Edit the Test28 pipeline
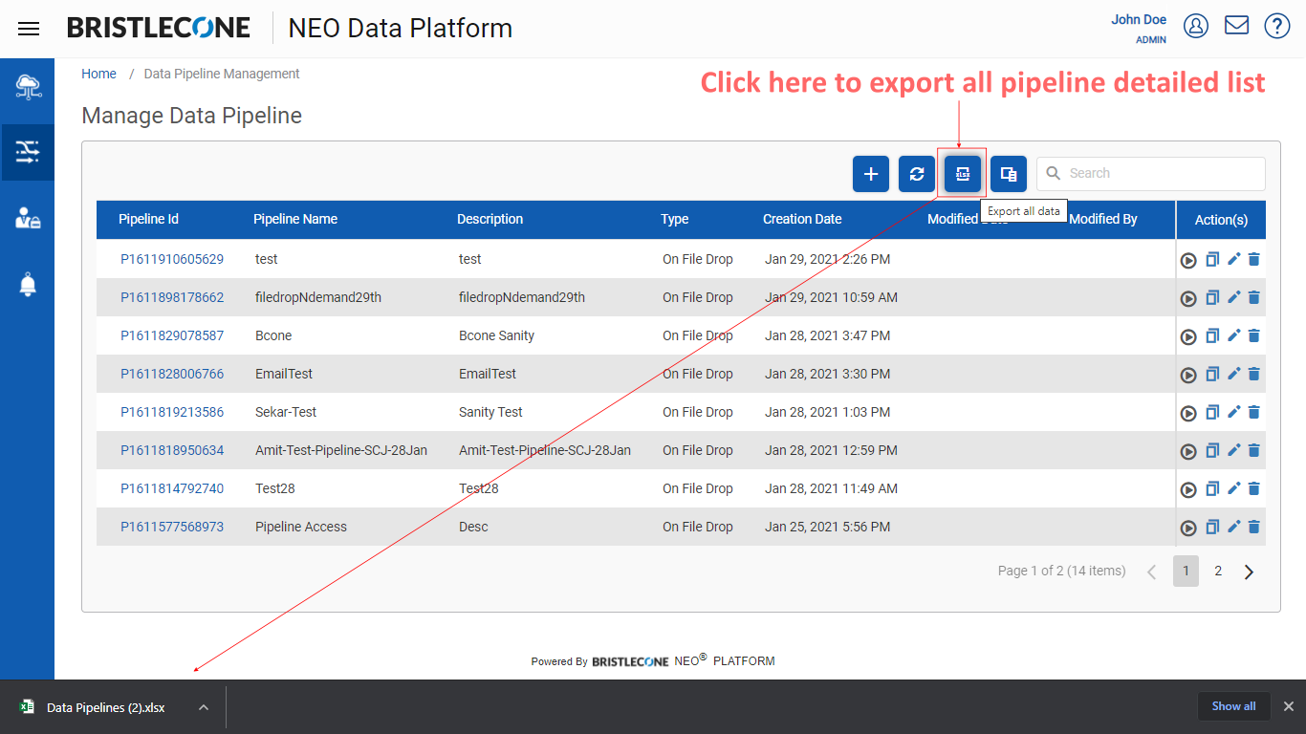 [x=1233, y=488]
